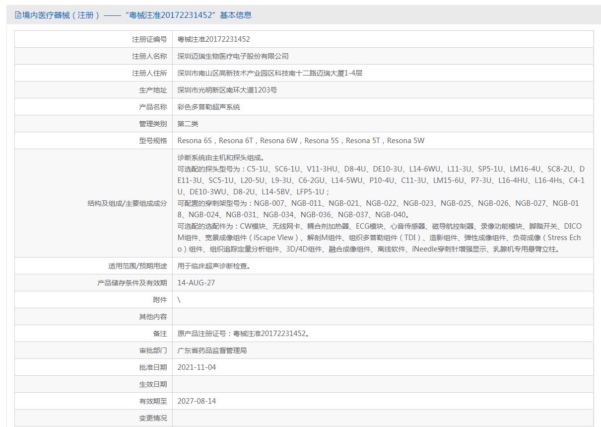
Task: Click the 变更情况 label
Action: tap(153, 418)
